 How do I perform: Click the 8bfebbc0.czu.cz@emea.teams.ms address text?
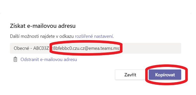click(x=86, y=48)
